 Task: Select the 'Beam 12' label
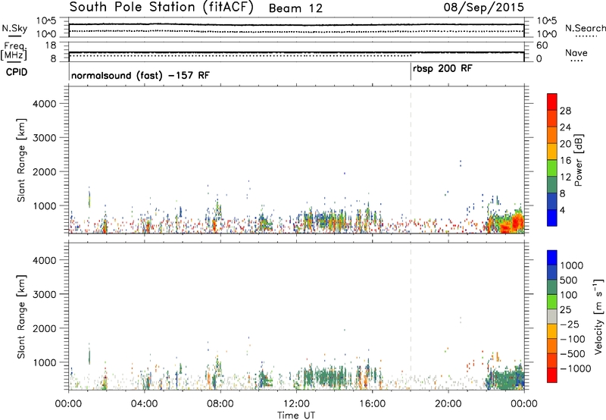pos(295,8)
